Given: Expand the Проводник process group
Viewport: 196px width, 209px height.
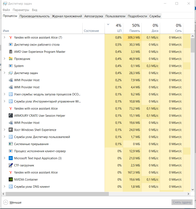Looking at the screenshot, I should tap(4, 59).
